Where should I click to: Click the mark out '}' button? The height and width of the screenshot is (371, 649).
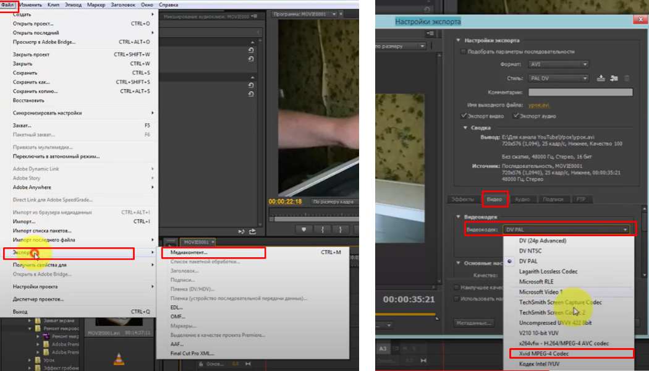341,230
